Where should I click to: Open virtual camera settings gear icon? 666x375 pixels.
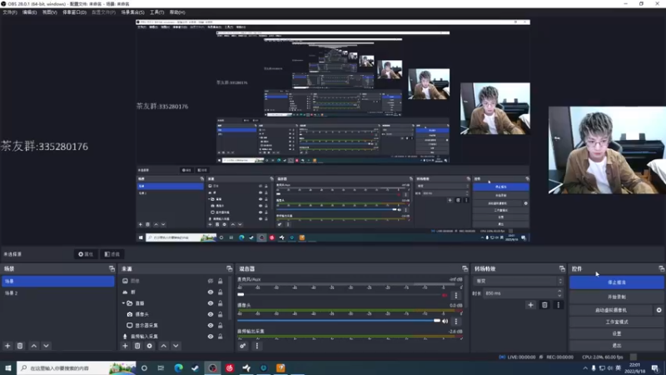(659, 310)
